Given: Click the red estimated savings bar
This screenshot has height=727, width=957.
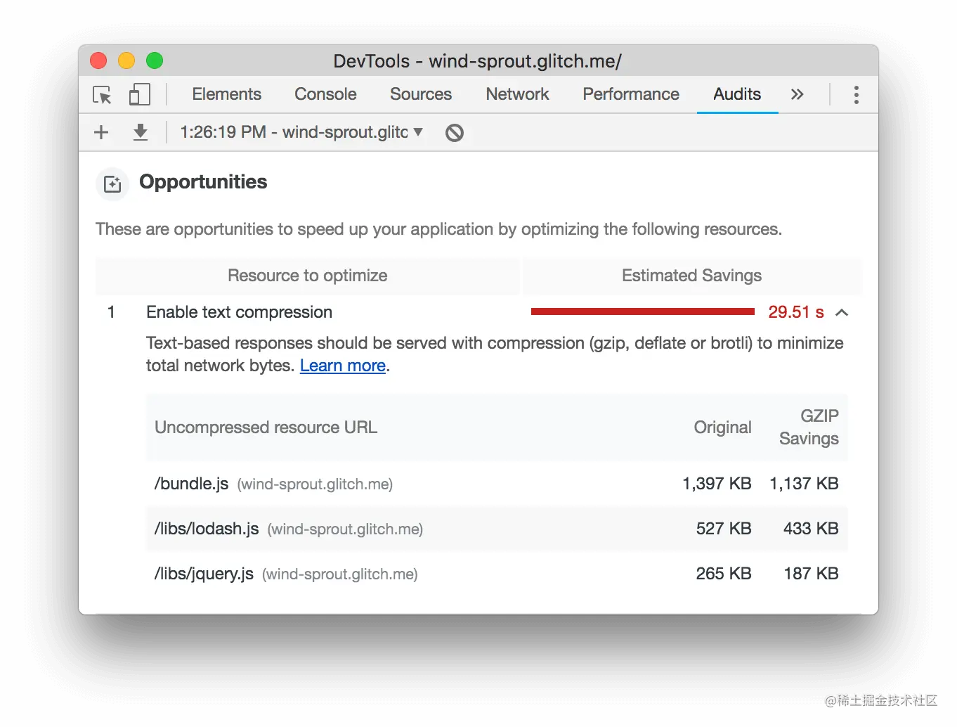Looking at the screenshot, I should tap(642, 311).
